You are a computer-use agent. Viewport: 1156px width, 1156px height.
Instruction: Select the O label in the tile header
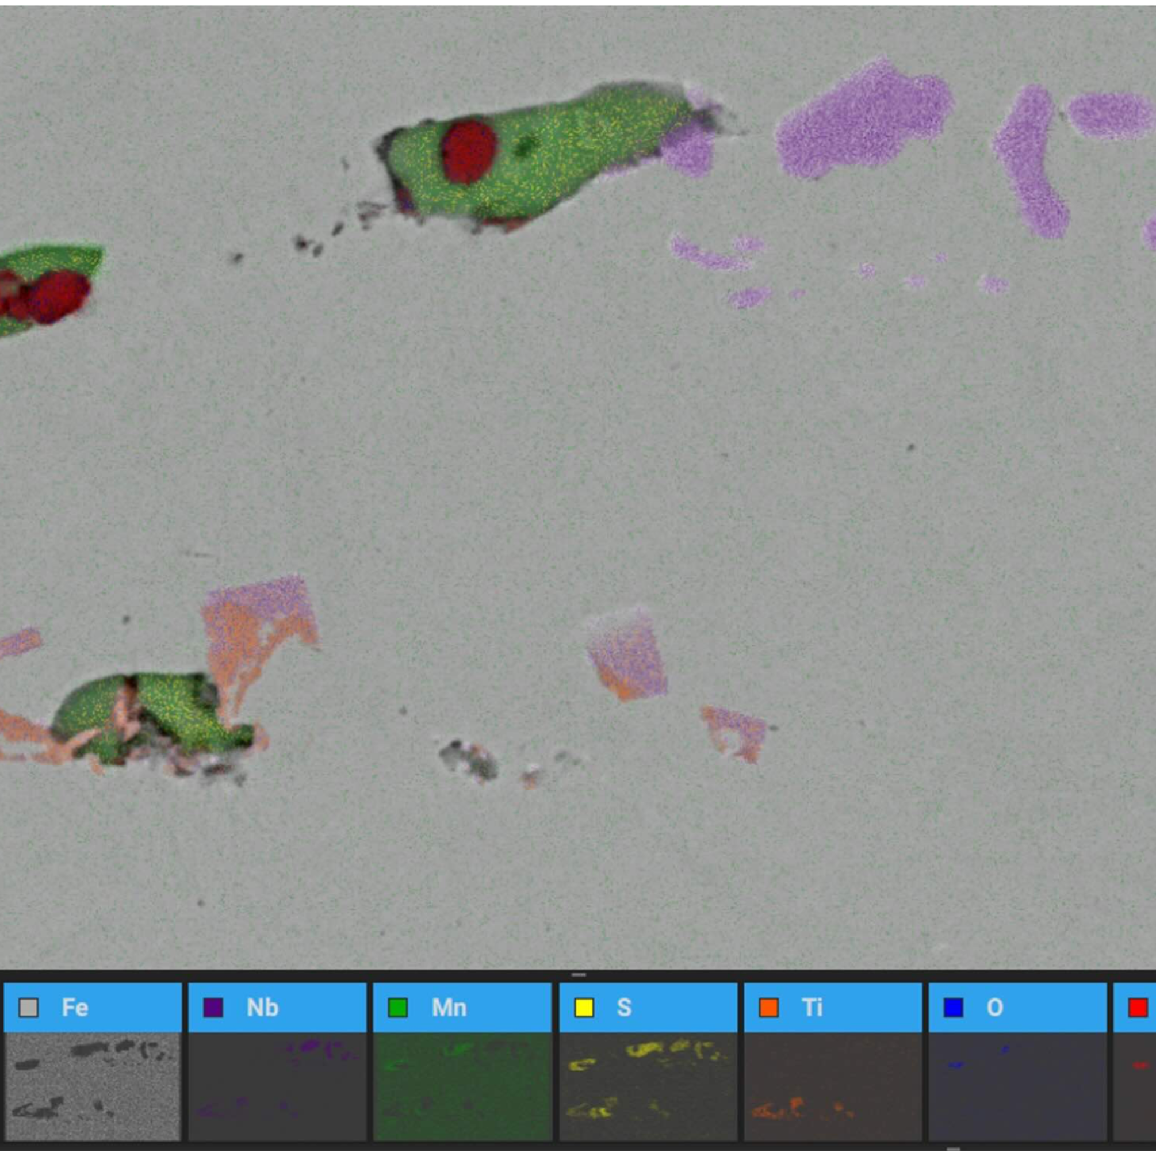click(995, 1008)
